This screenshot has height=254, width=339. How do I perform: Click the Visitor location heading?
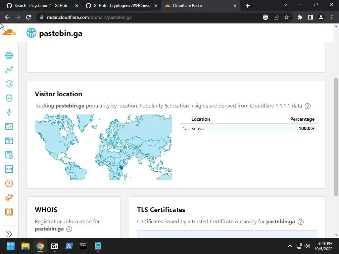click(58, 94)
